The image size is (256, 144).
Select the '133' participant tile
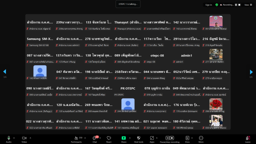(99, 23)
